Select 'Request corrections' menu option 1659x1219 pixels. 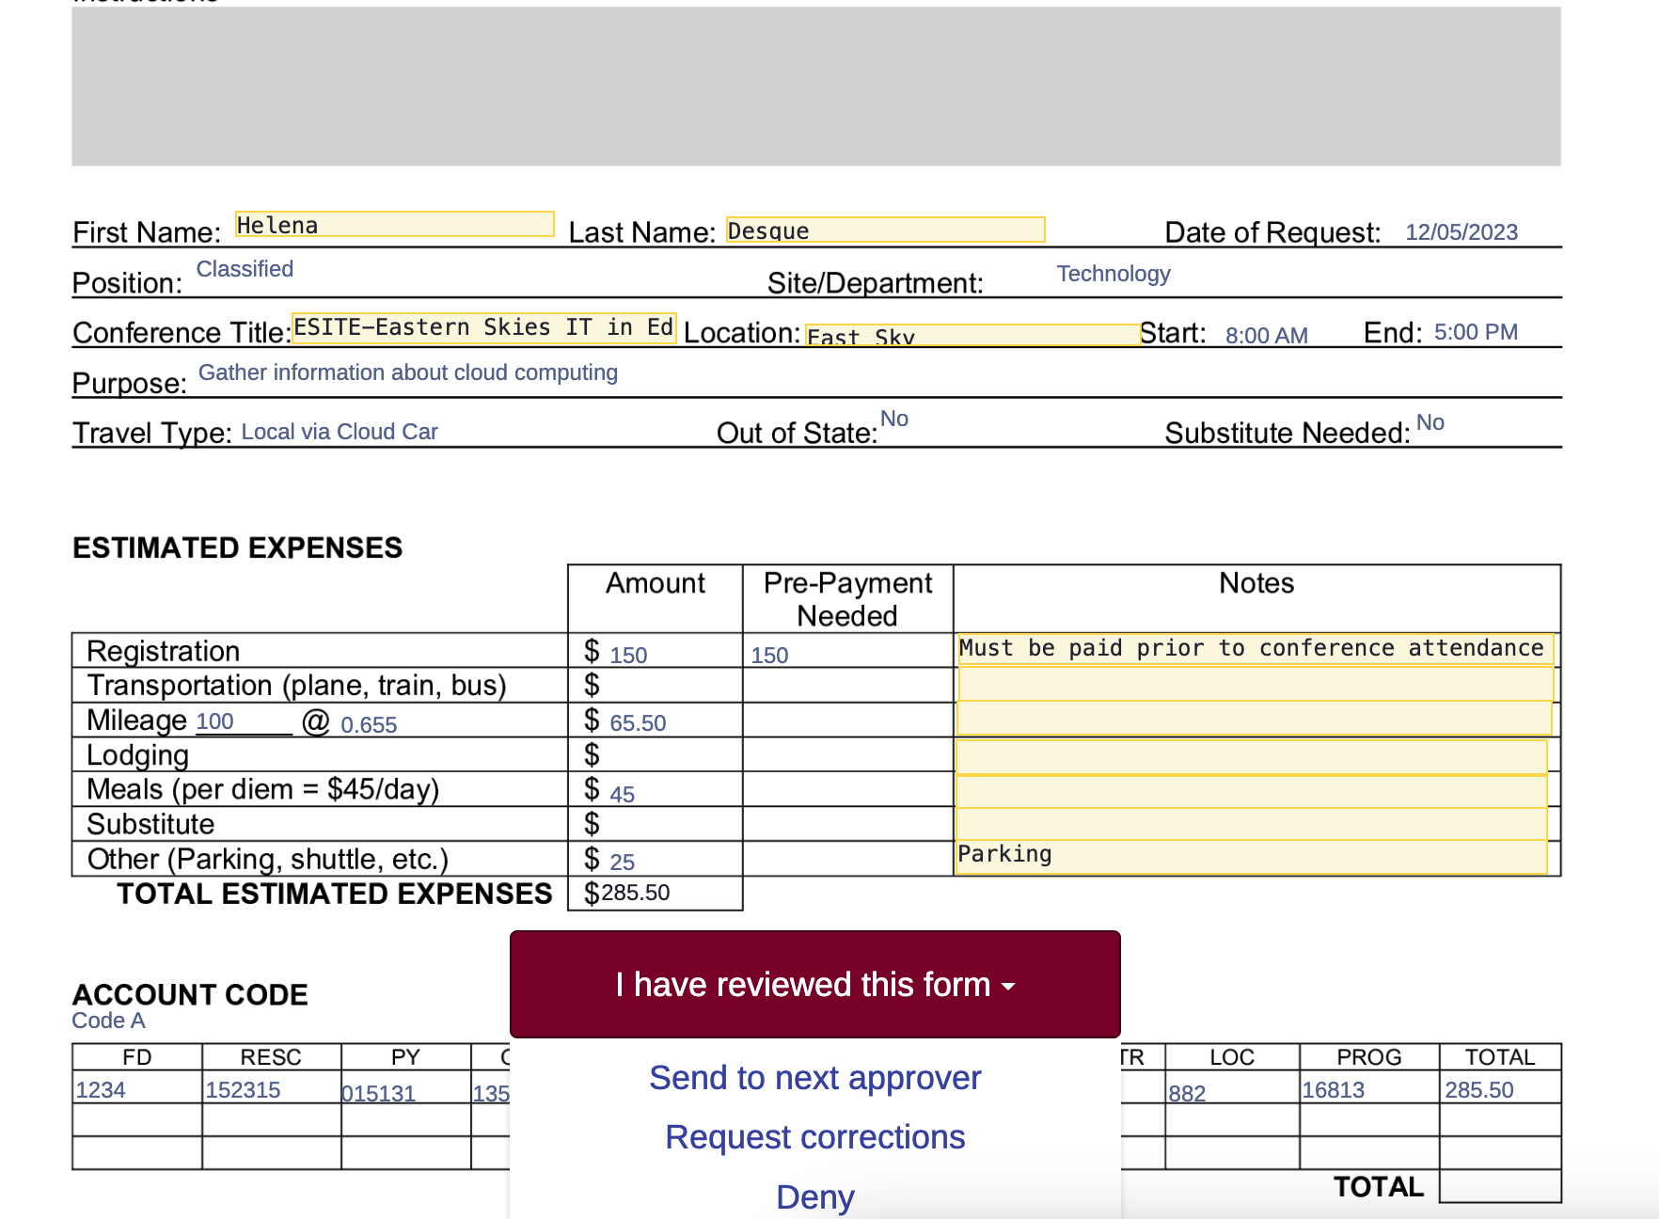coord(814,1137)
